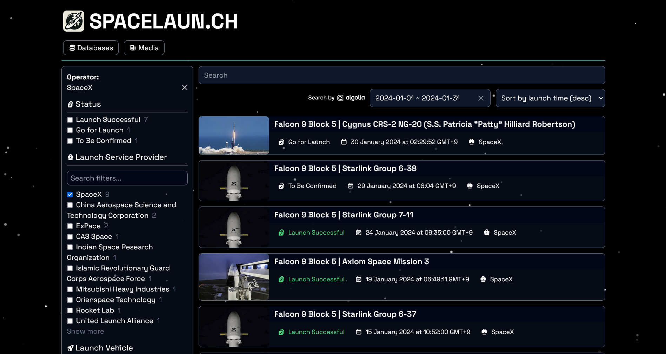Screen dimensions: 666x354
Task: Open the Starlink Group 7-11 launch title
Action: (344, 215)
